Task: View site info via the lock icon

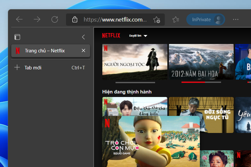Action: 75,20
